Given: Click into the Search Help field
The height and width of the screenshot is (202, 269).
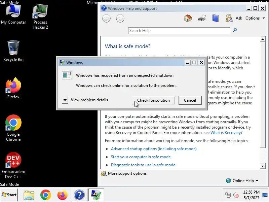Looking at the screenshot, I should tap(179, 31).
